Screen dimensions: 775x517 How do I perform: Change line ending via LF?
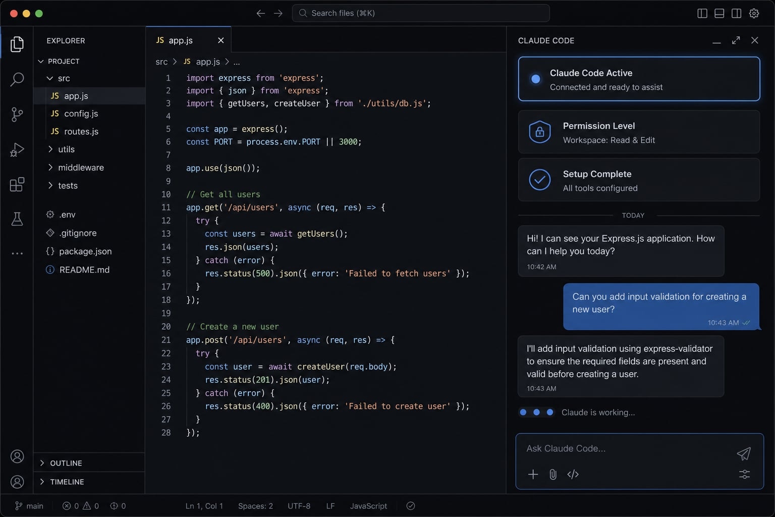click(x=330, y=506)
